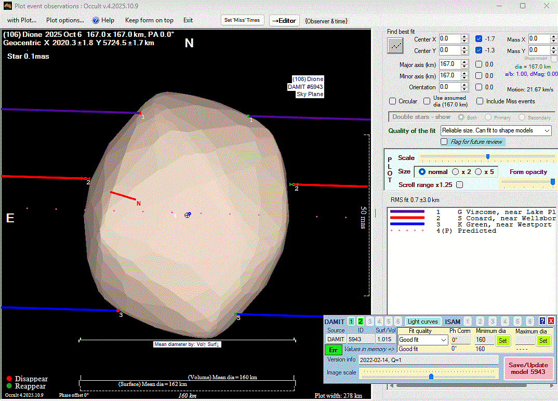This screenshot has width=558, height=401.
Task: Adjust the Image scale slider
Action: coord(431,376)
